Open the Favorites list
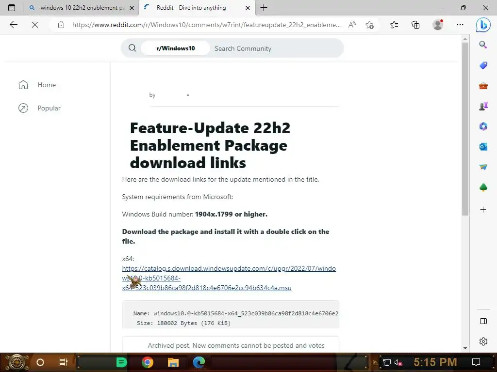Viewport: 497px width, 372px height. (394, 25)
